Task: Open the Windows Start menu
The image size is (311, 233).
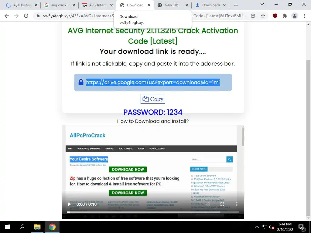Action: pyautogui.click(x=7, y=227)
